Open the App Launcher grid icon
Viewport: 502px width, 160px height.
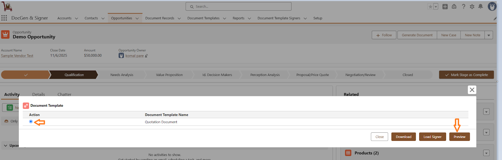(4, 18)
